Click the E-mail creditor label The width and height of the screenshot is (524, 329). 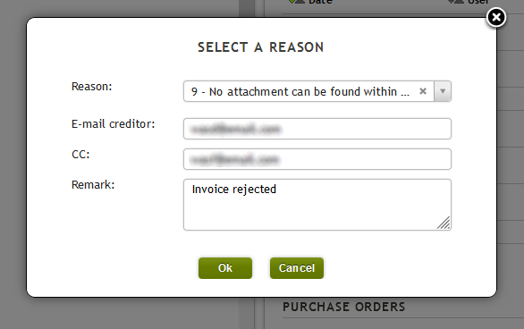tap(113, 124)
